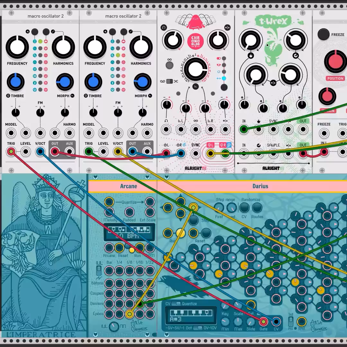The image size is (347, 347).
Task: Click the Darius Randomize Routes button
Action: (x=257, y=208)
